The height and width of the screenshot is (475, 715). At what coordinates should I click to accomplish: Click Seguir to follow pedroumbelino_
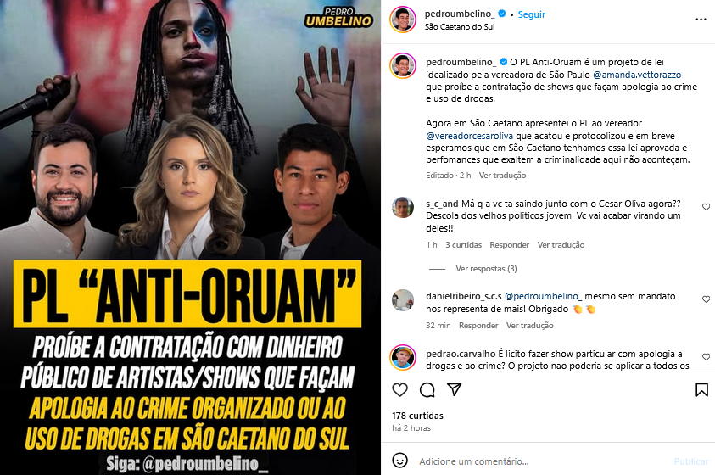tap(531, 14)
